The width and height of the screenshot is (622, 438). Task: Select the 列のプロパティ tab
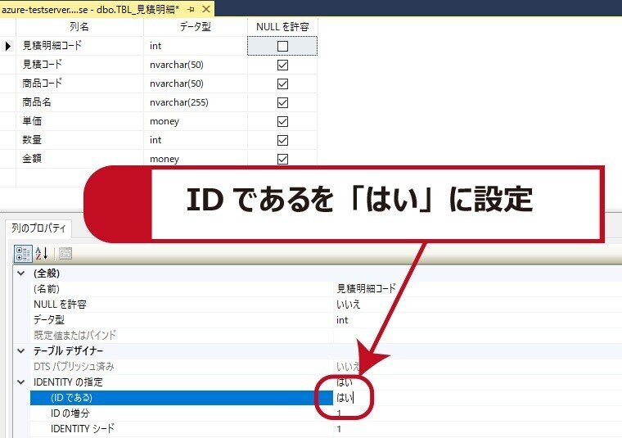tap(39, 228)
